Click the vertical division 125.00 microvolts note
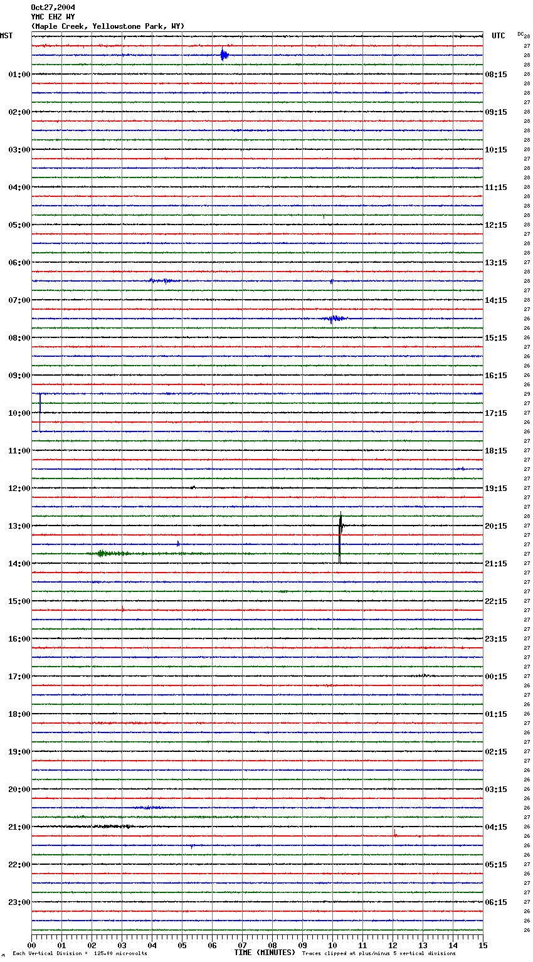The image size is (533, 962). tap(80, 953)
